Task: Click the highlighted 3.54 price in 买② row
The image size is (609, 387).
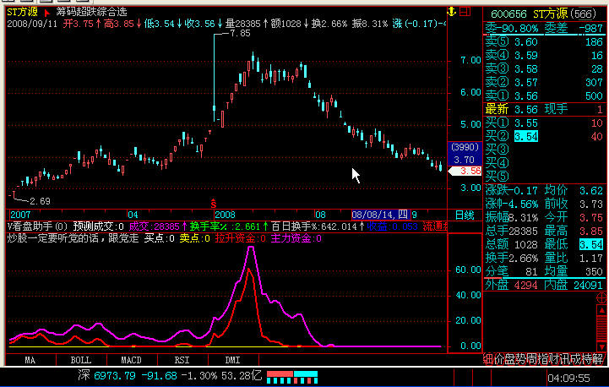Action: pyautogui.click(x=526, y=137)
